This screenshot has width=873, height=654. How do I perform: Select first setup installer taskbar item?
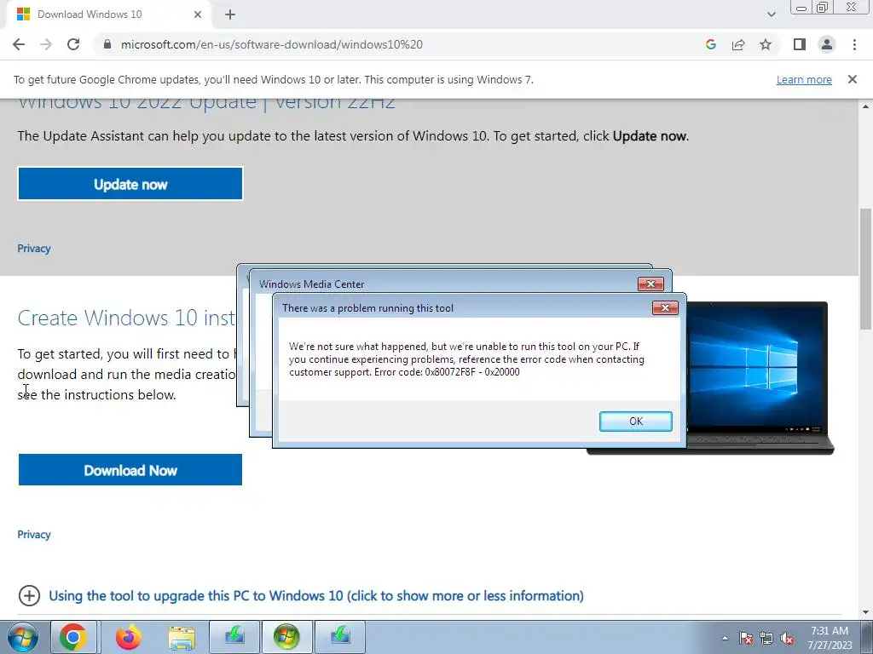pos(234,637)
